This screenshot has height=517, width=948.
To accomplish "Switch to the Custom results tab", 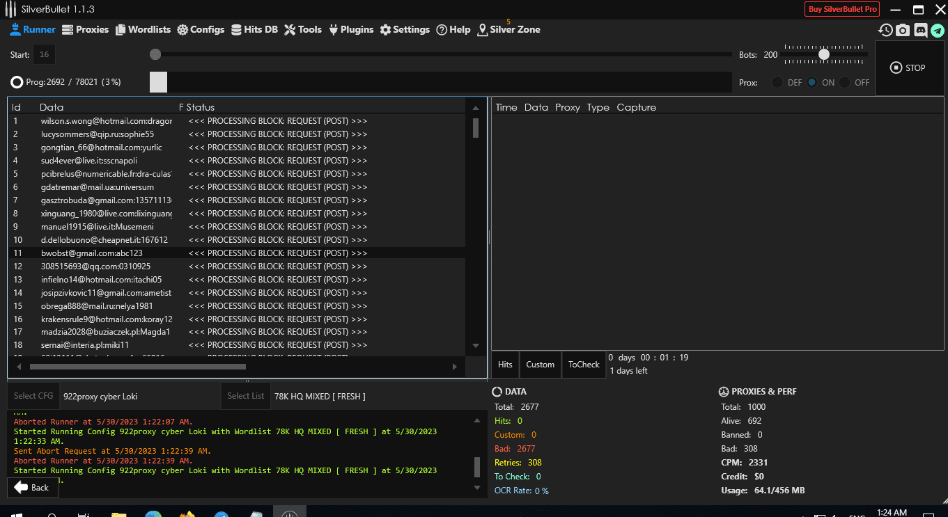I will pos(540,365).
